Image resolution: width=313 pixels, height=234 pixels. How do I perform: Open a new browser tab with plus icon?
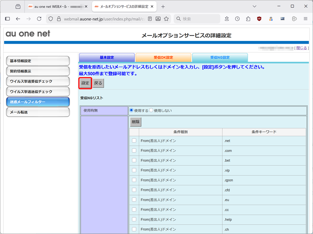click(x=163, y=7)
